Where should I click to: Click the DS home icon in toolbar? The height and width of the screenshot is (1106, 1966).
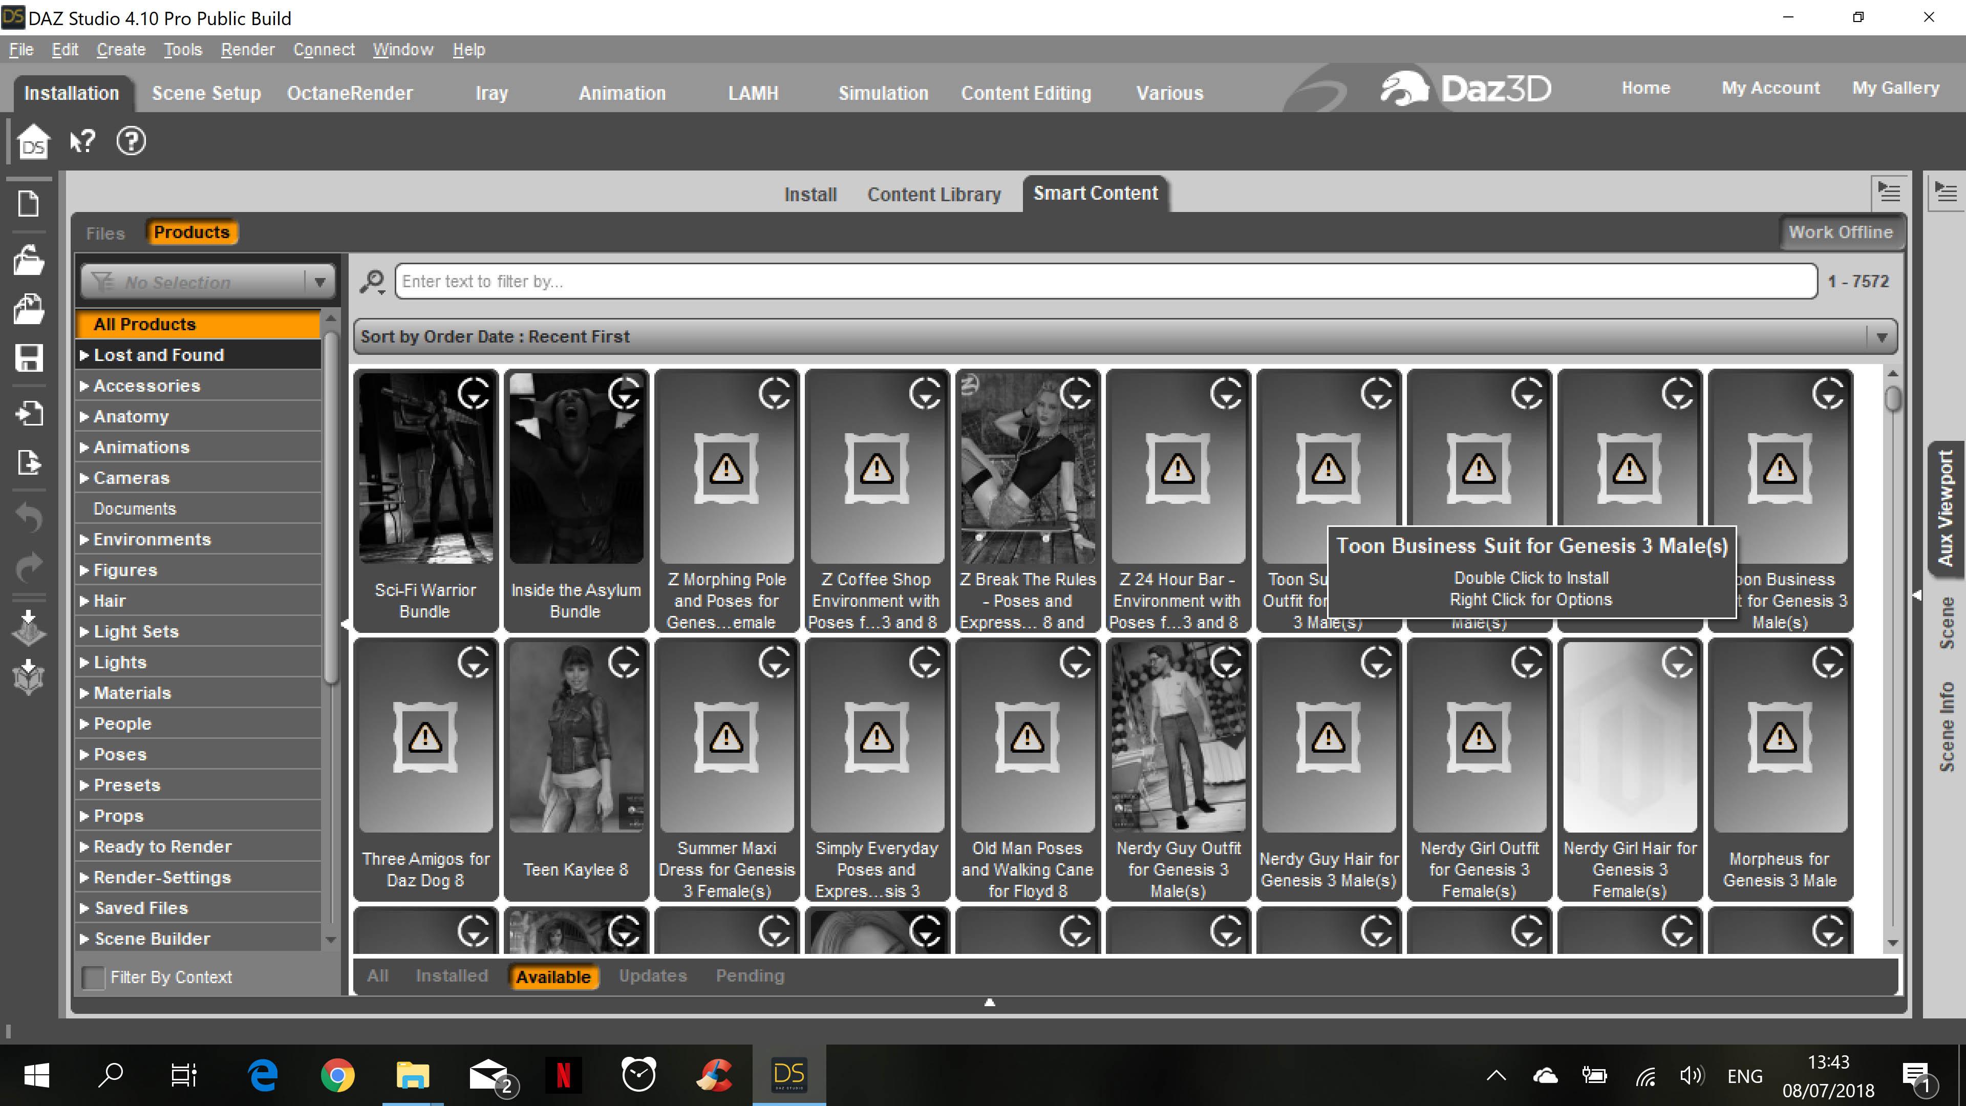pos(33,142)
